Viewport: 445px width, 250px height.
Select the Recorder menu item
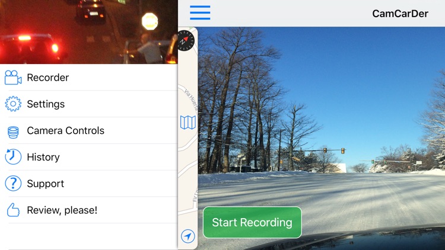coord(89,78)
